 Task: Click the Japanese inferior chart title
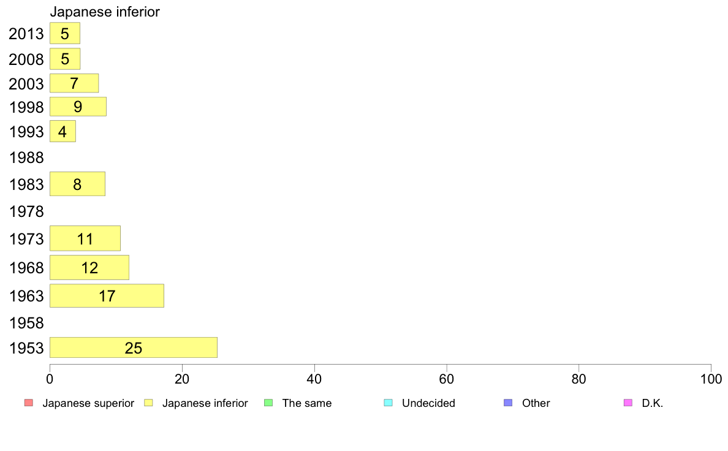click(x=105, y=12)
